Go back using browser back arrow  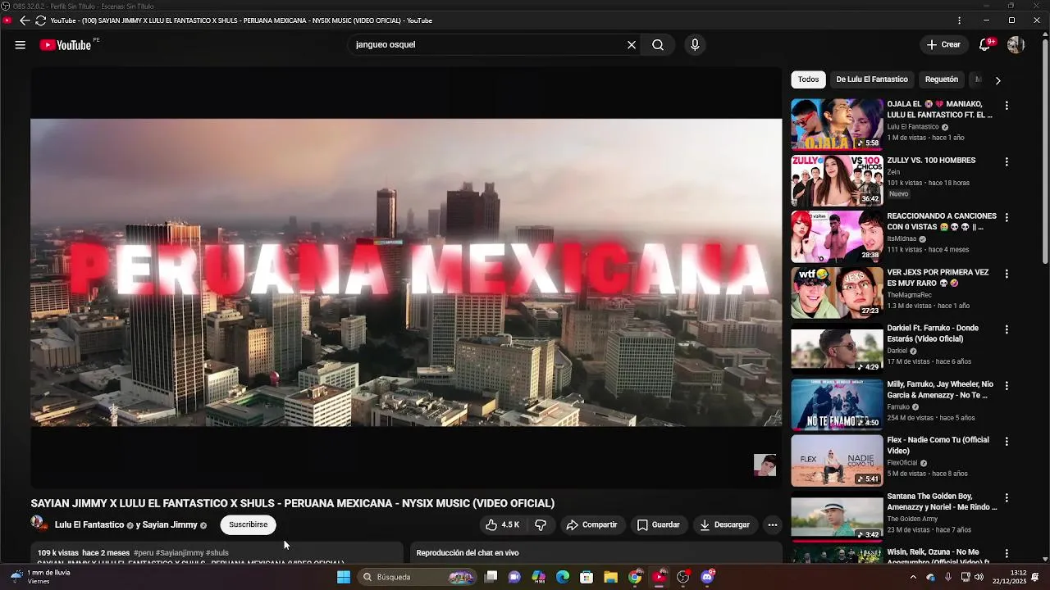pyautogui.click(x=25, y=20)
